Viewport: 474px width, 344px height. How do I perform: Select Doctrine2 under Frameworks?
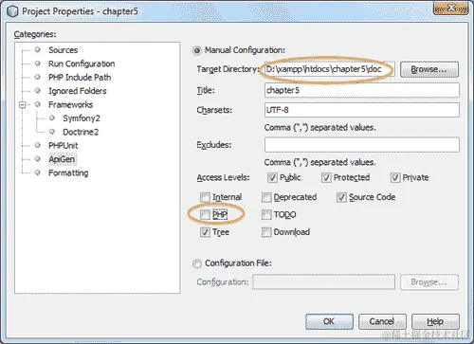[81, 132]
